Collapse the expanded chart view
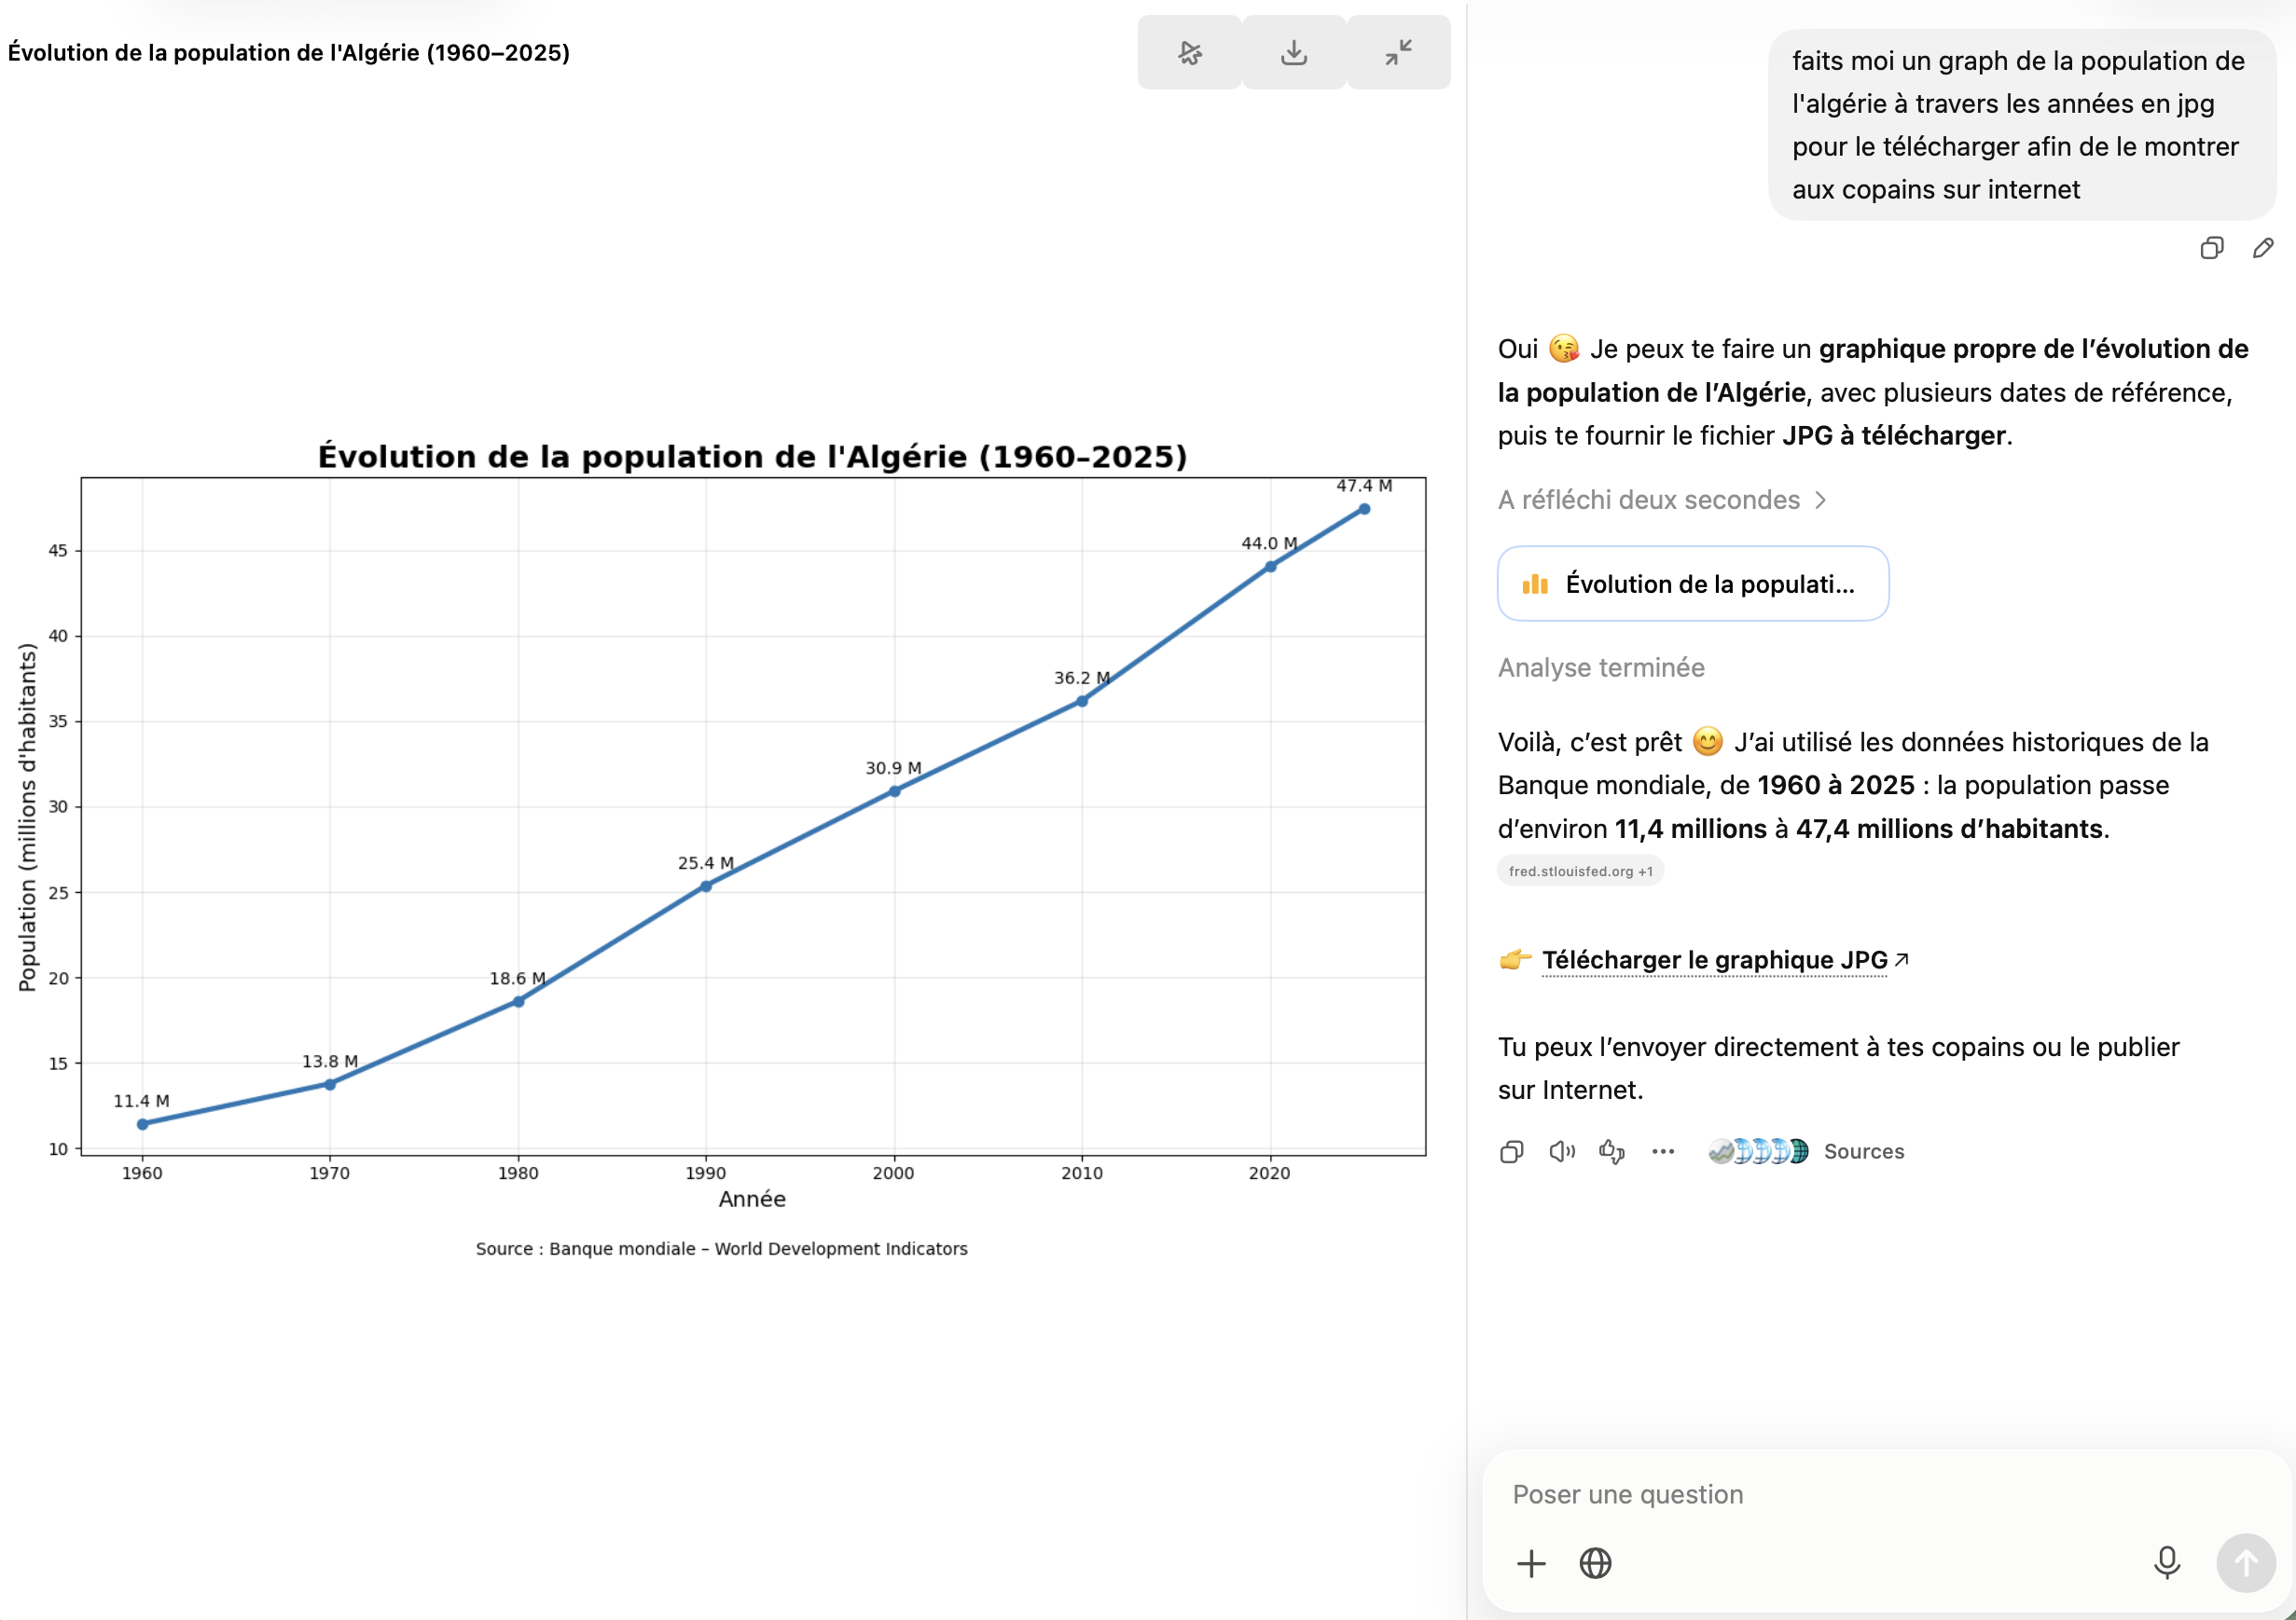Viewport: 2296px width, 1620px height. tap(1398, 52)
